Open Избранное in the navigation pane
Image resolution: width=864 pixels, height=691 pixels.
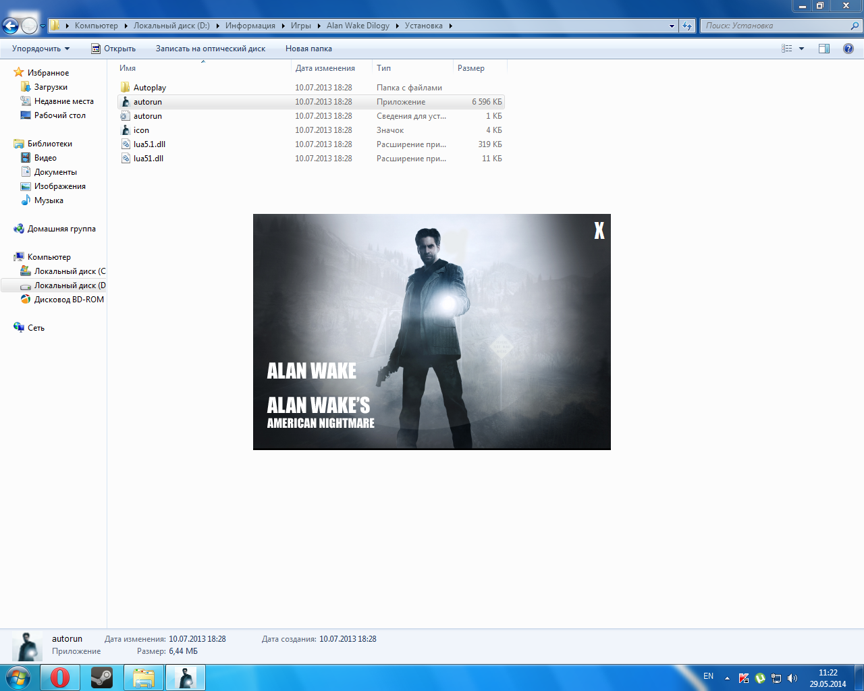[x=48, y=73]
